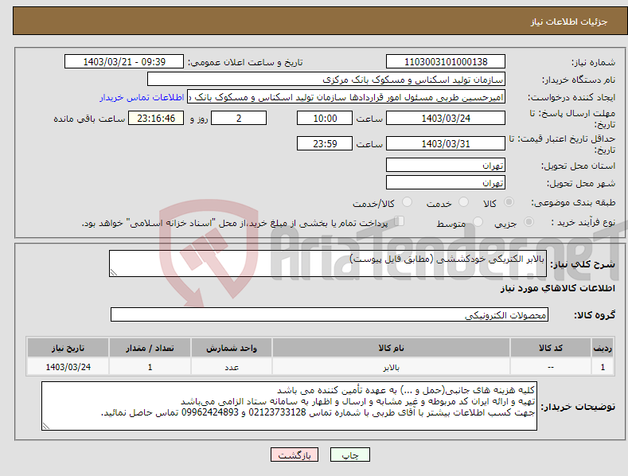Click the چاپ print button
628x476 pixels.
(350, 455)
